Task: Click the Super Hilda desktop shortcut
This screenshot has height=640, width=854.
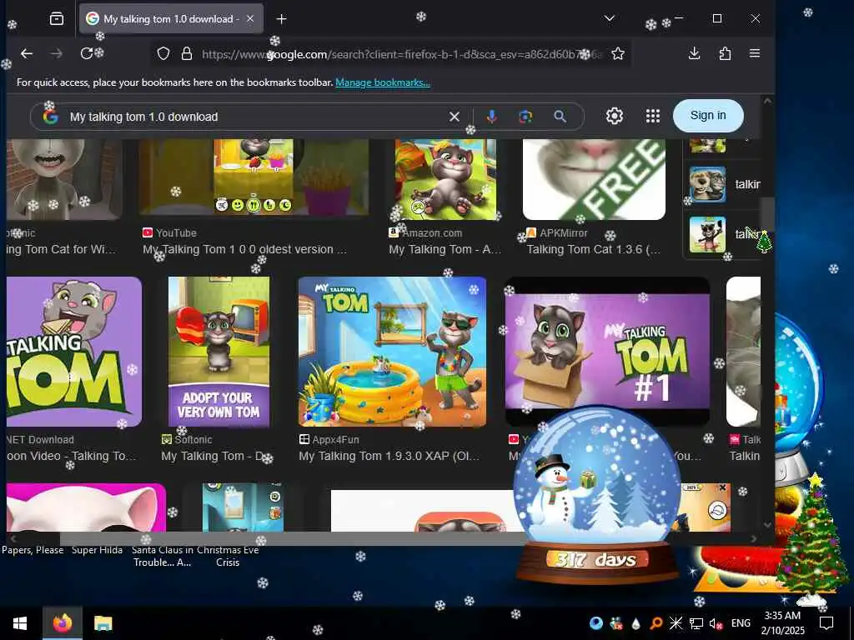Action: [97, 550]
